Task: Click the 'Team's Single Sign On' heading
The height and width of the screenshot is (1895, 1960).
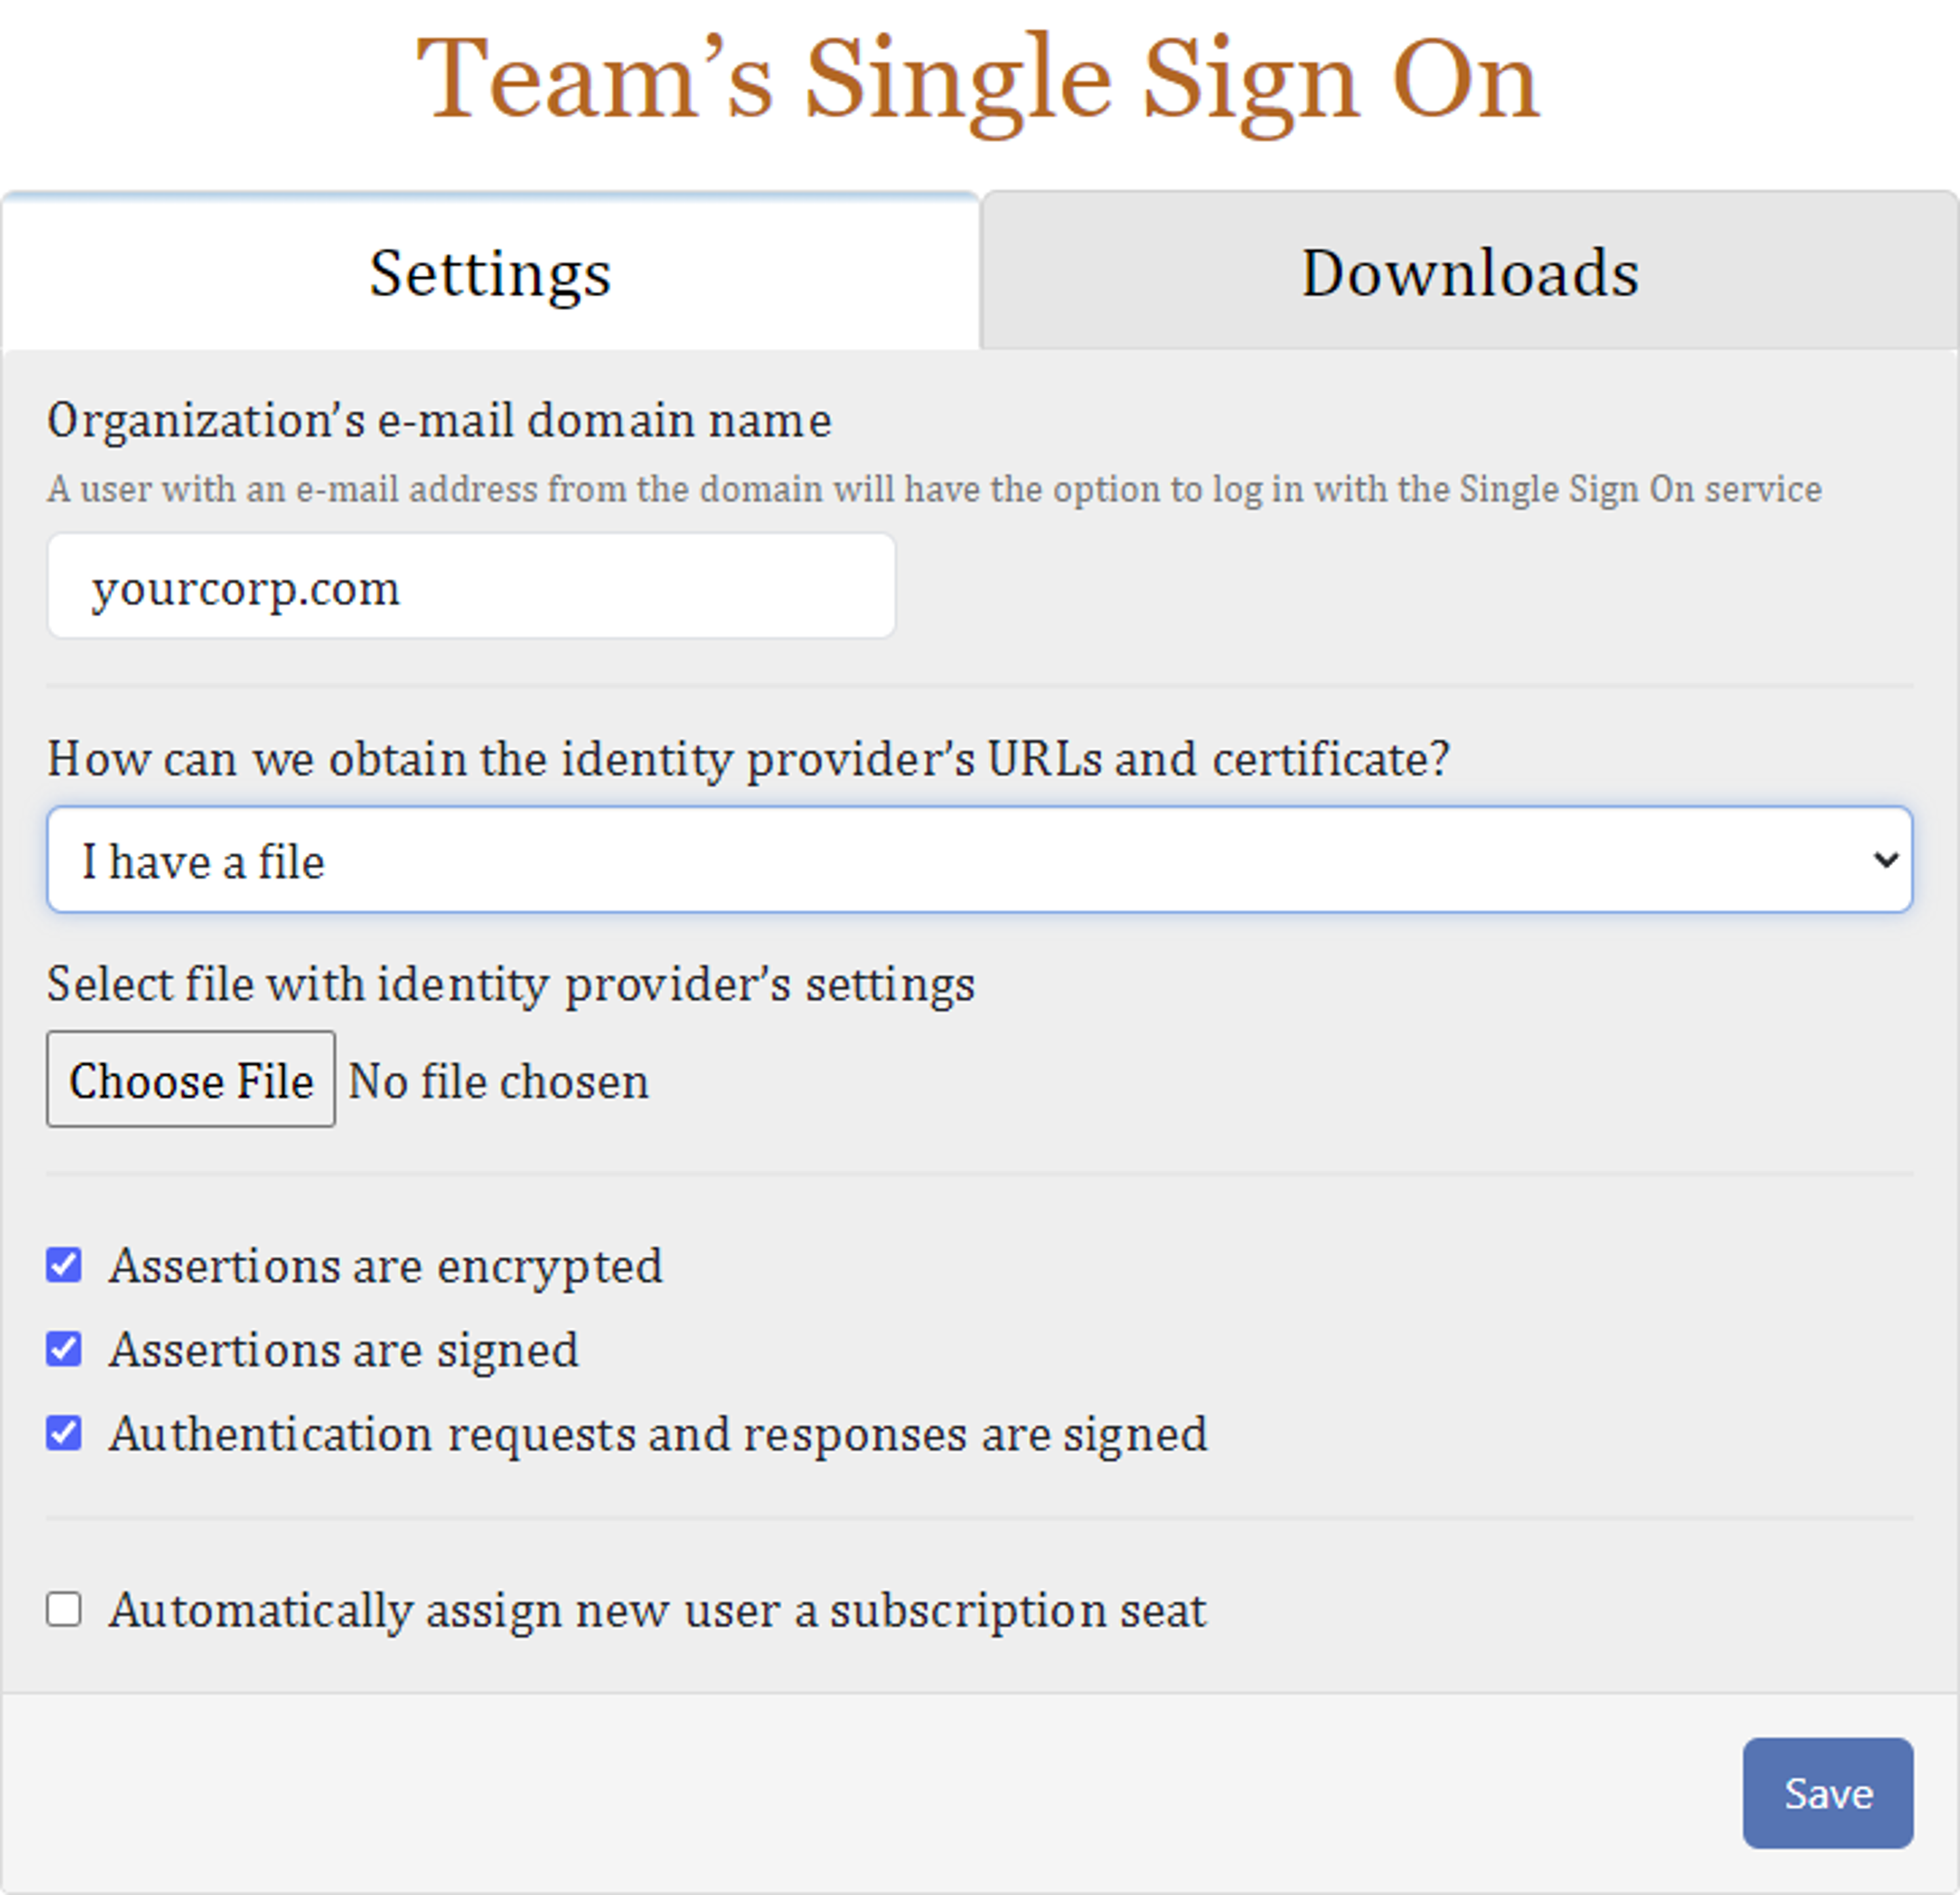Action: (x=978, y=80)
